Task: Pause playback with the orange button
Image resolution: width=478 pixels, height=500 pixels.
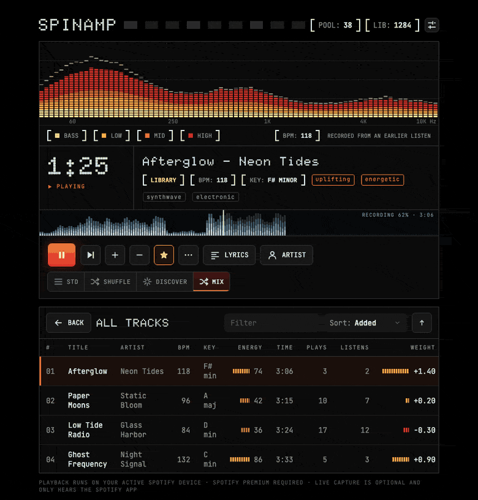Action: point(61,255)
